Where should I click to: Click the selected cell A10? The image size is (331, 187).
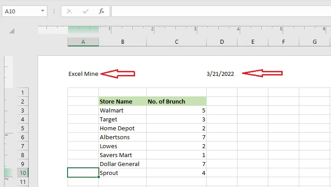pyautogui.click(x=83, y=173)
